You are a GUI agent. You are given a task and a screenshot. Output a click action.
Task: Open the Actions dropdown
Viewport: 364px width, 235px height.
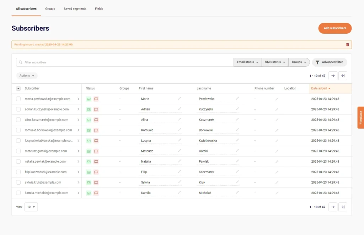(x=27, y=76)
